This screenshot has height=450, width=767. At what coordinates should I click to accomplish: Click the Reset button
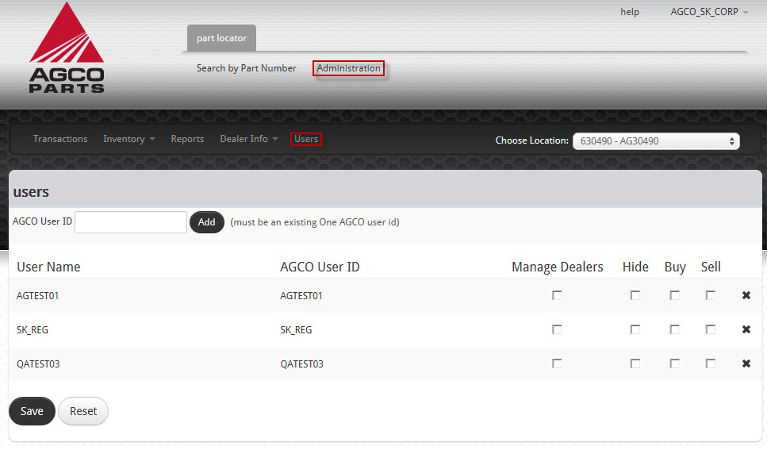click(83, 411)
